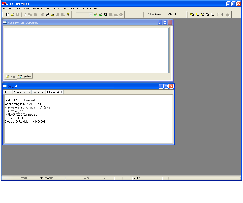
Task: Click the Find in Files folder-binoculars icon
Action: (x=53, y=15)
